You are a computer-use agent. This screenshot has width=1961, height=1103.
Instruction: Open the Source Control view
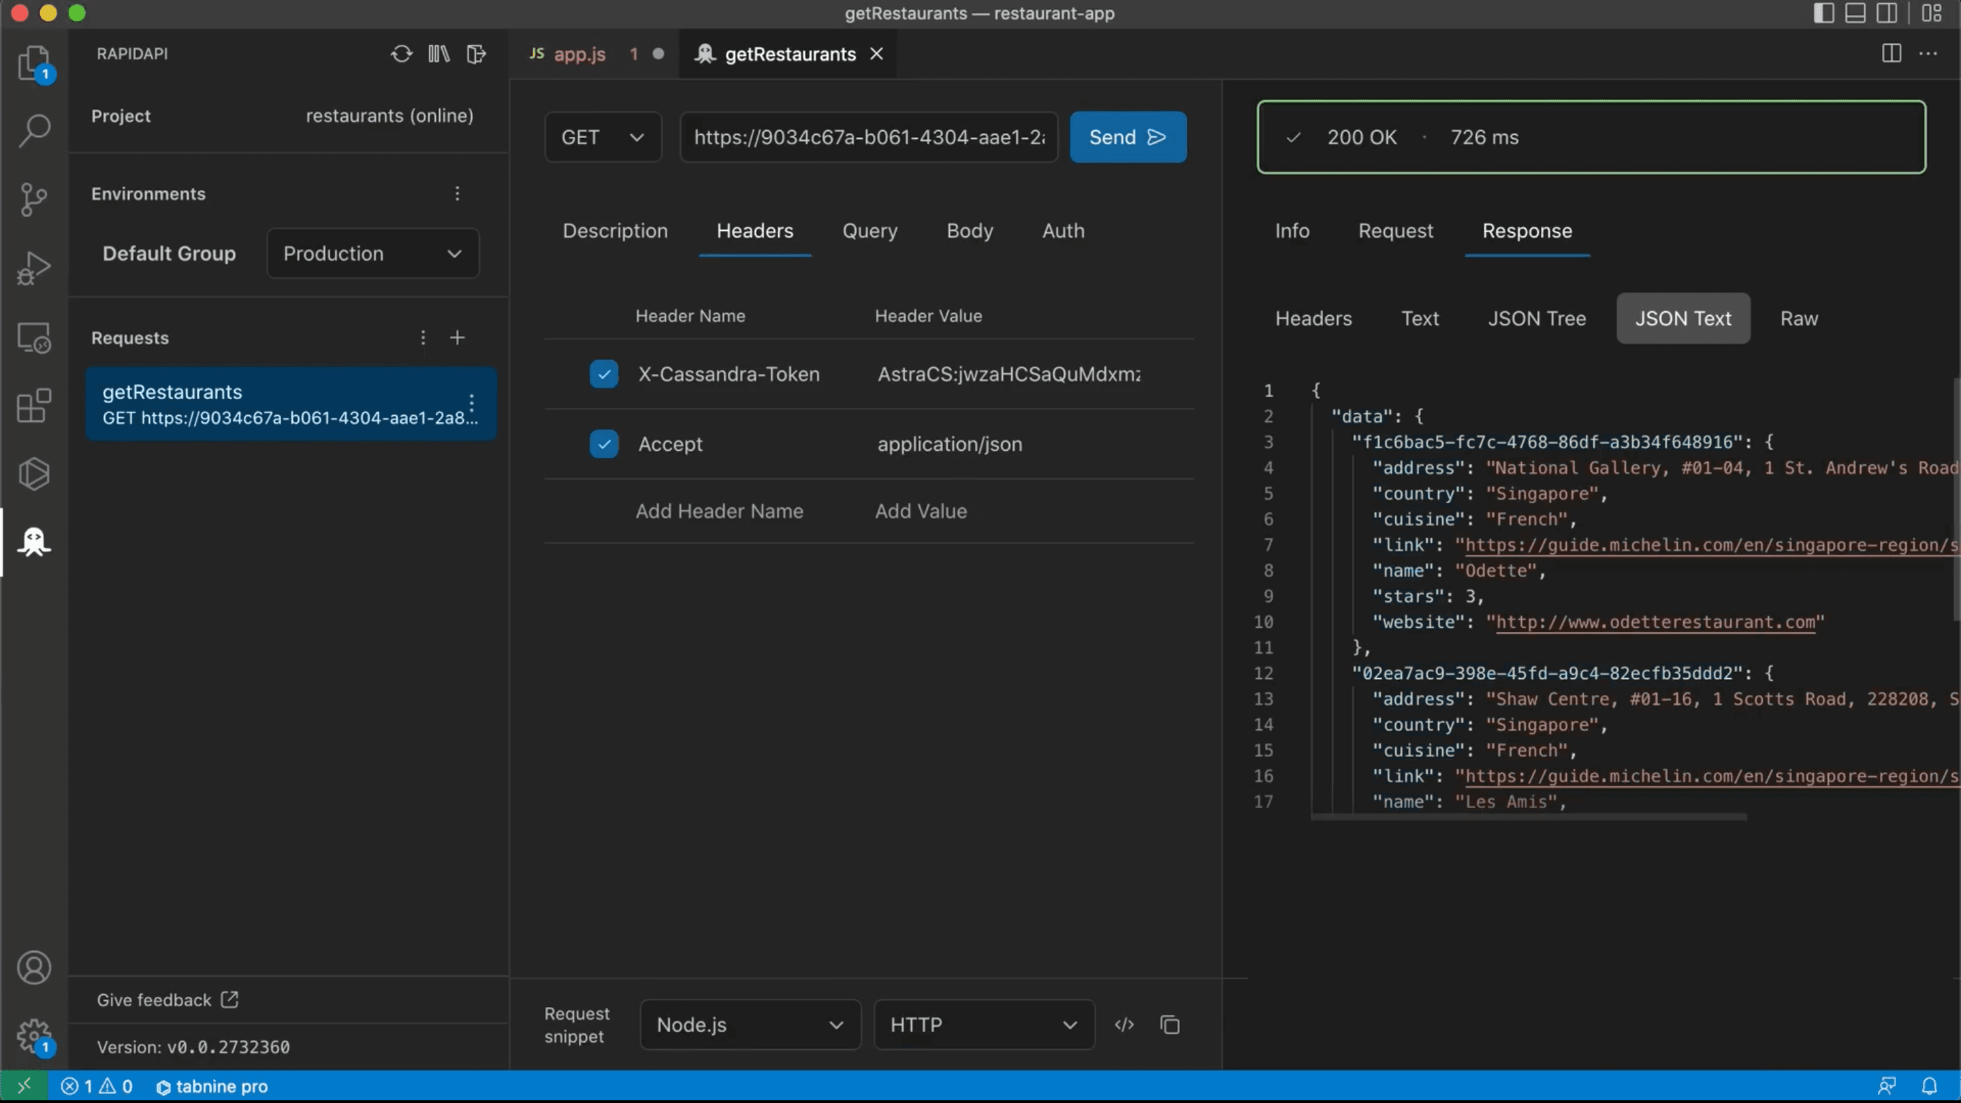[x=34, y=199]
